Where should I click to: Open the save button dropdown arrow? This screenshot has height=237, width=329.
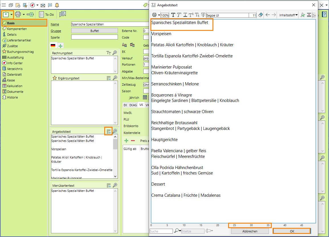(11, 14)
